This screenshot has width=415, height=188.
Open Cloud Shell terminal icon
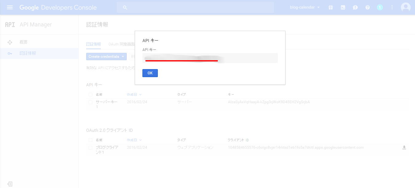(x=343, y=7)
